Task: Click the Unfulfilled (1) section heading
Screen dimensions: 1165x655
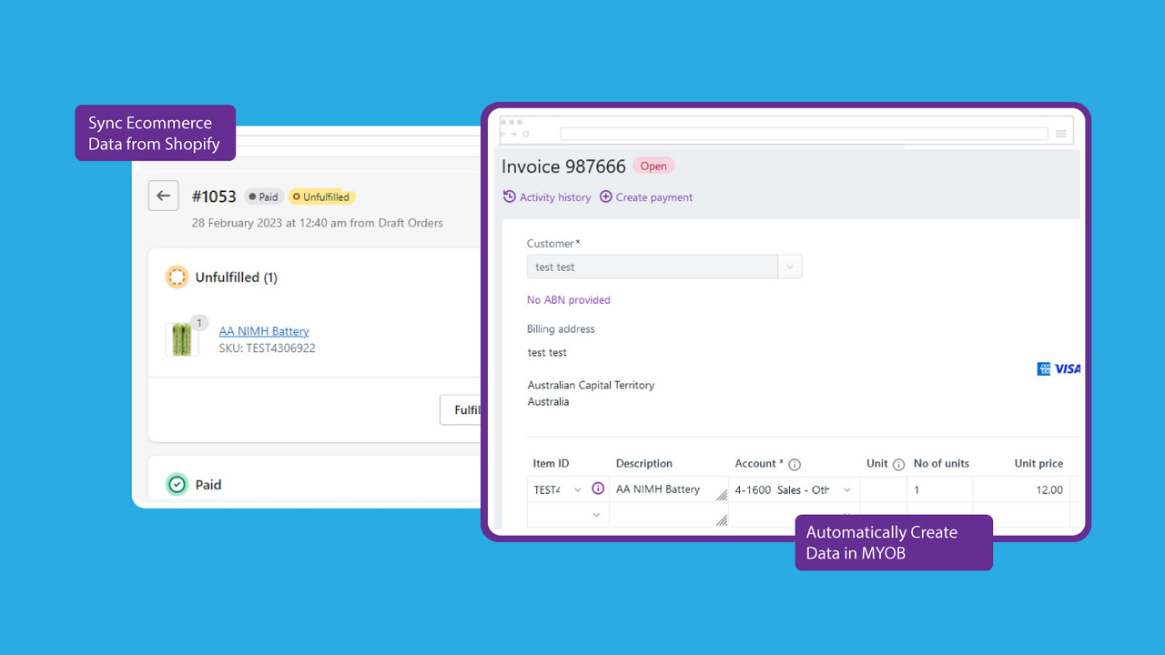Action: click(x=237, y=277)
